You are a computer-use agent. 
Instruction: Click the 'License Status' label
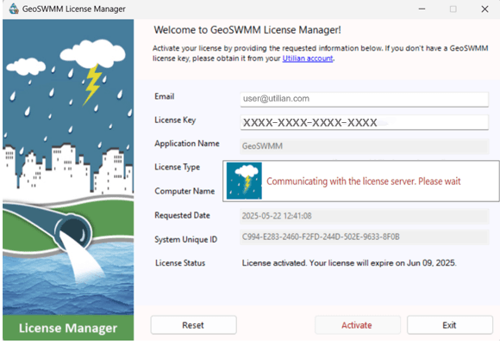point(180,263)
